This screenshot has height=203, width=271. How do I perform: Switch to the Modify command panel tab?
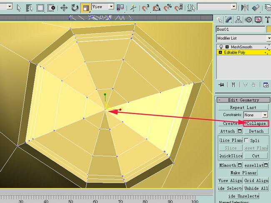coord(229,20)
